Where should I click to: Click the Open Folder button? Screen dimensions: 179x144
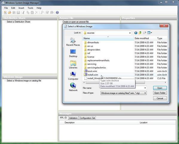160,93
